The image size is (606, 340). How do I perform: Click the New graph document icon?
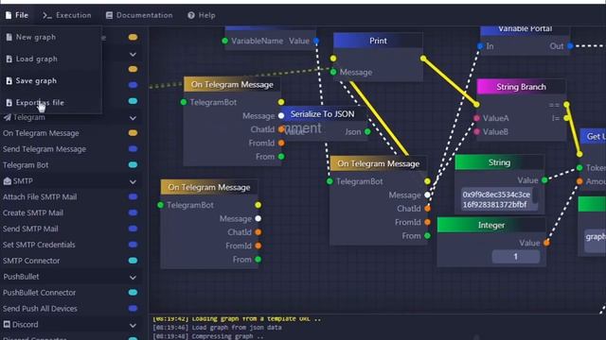[x=9, y=38]
